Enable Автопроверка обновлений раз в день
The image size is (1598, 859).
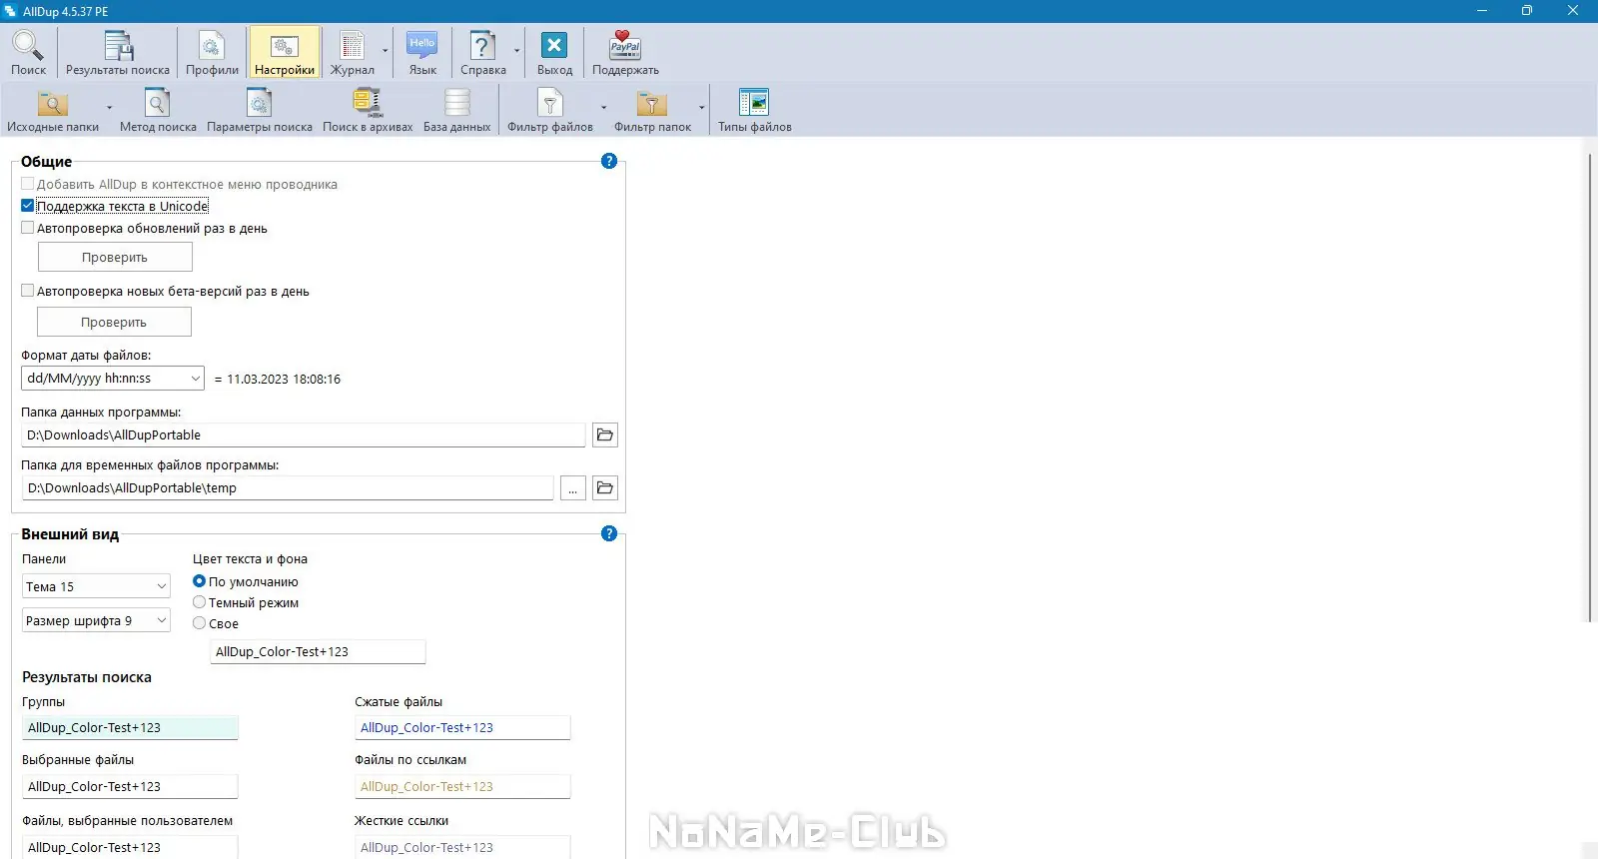pos(28,228)
